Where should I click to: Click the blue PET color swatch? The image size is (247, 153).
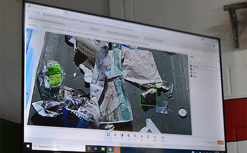point(191,70)
